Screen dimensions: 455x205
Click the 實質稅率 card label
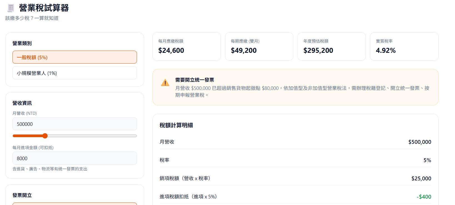pos(384,41)
